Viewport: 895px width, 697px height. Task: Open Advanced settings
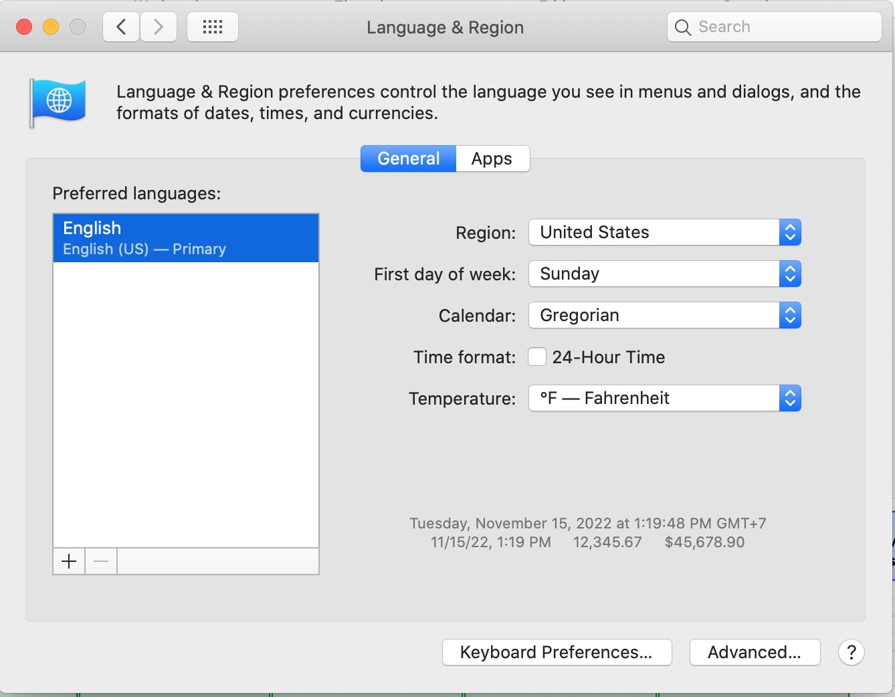755,652
